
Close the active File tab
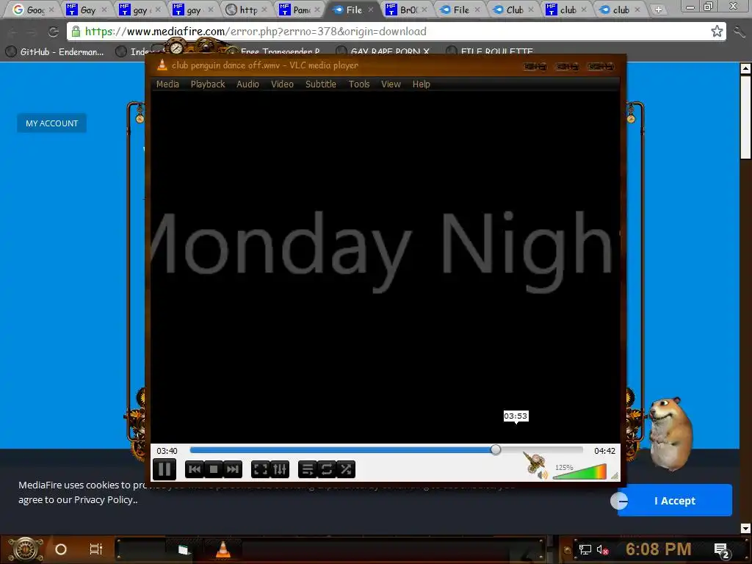[x=371, y=9]
